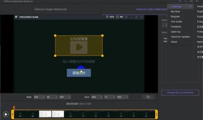Viewport: 203px width, 120px height.
Task: Click the bottom-left handle of watermark selection
Action: (55, 56)
